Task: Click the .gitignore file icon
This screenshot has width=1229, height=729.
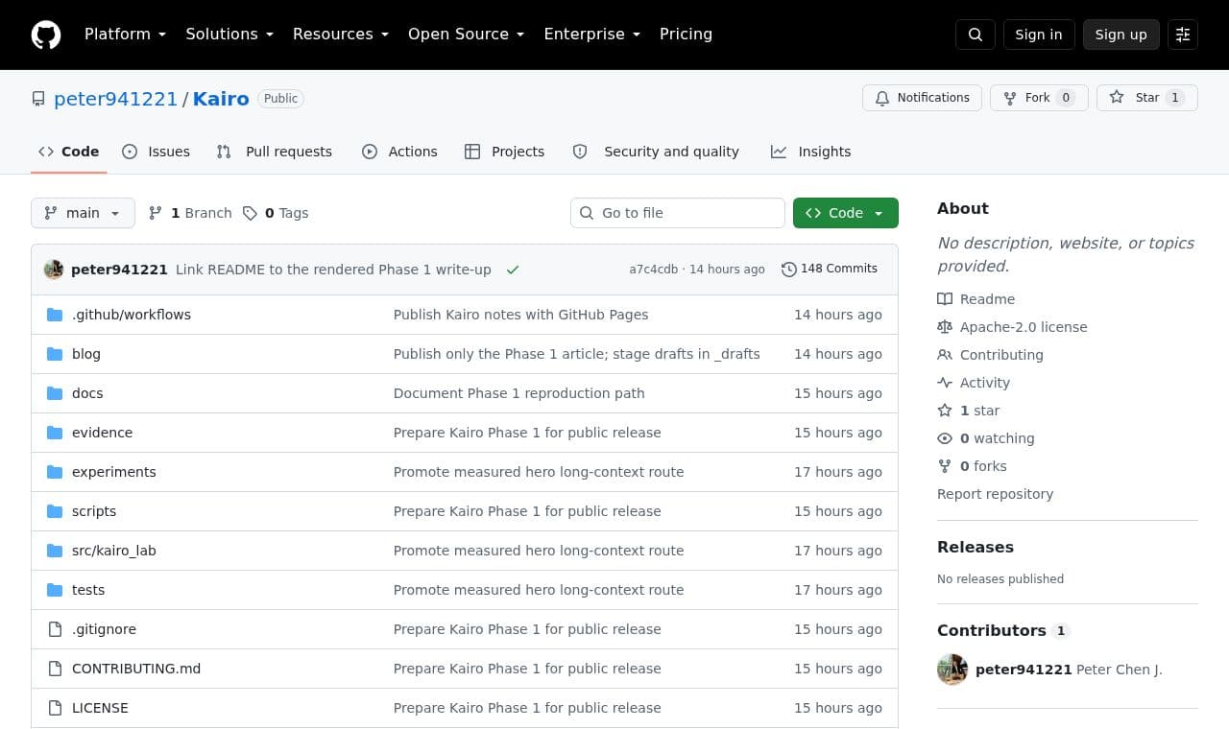Action: pos(55,629)
